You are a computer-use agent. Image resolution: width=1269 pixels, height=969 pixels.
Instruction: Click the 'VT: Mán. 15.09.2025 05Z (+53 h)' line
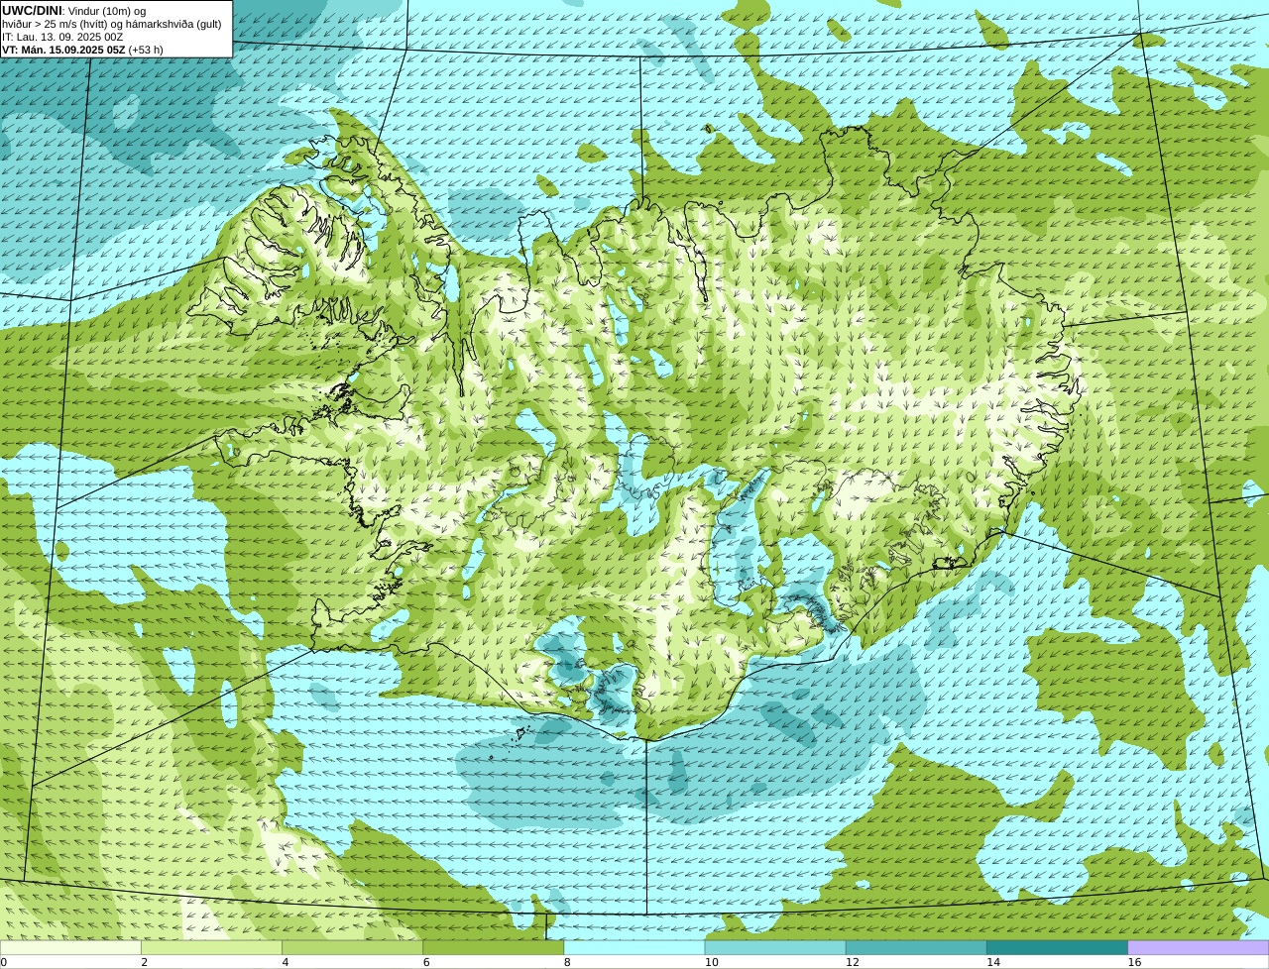point(83,50)
